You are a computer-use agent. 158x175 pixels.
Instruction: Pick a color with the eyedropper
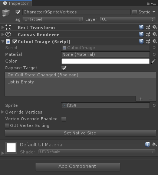coord(153,61)
